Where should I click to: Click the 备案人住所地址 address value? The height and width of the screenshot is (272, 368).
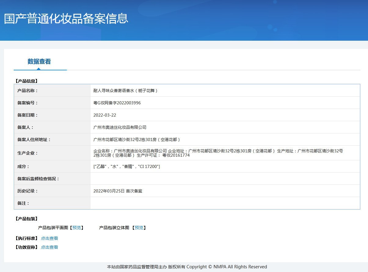click(137, 140)
